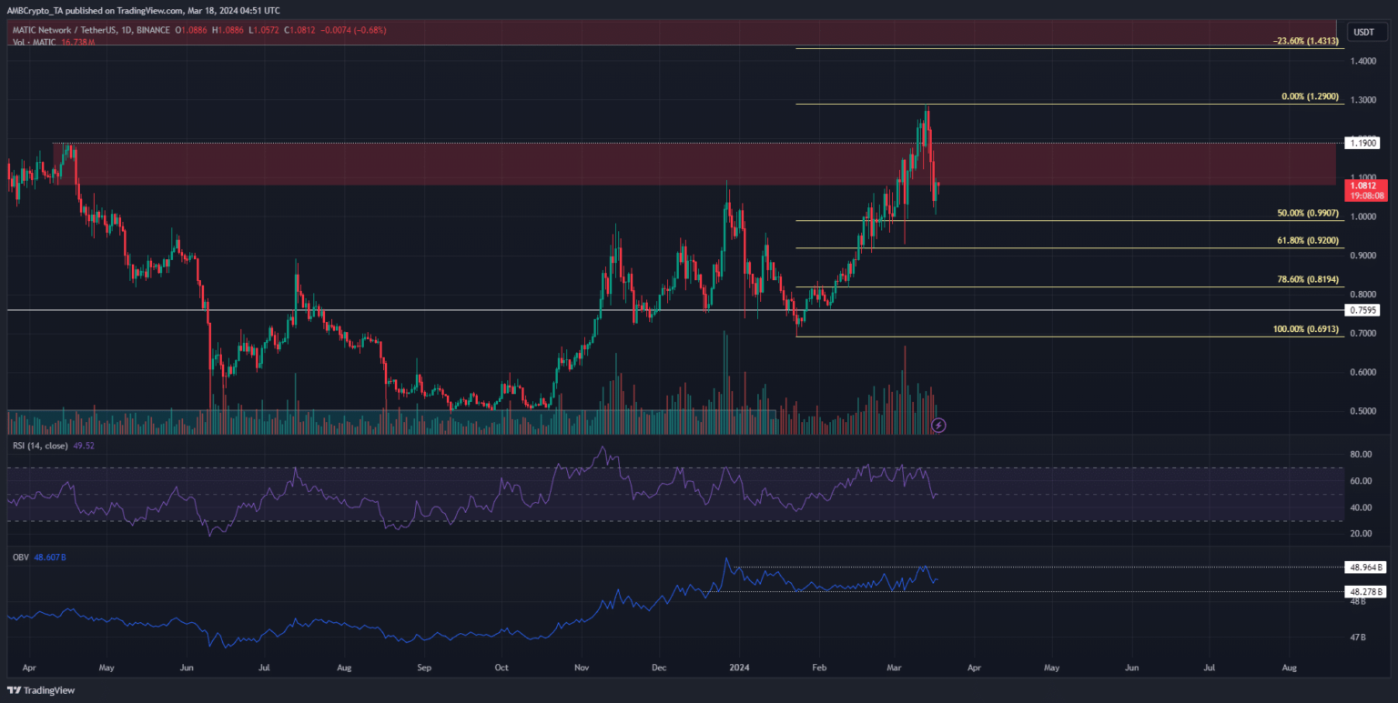Click the purple lightning bolt event icon

tap(939, 425)
